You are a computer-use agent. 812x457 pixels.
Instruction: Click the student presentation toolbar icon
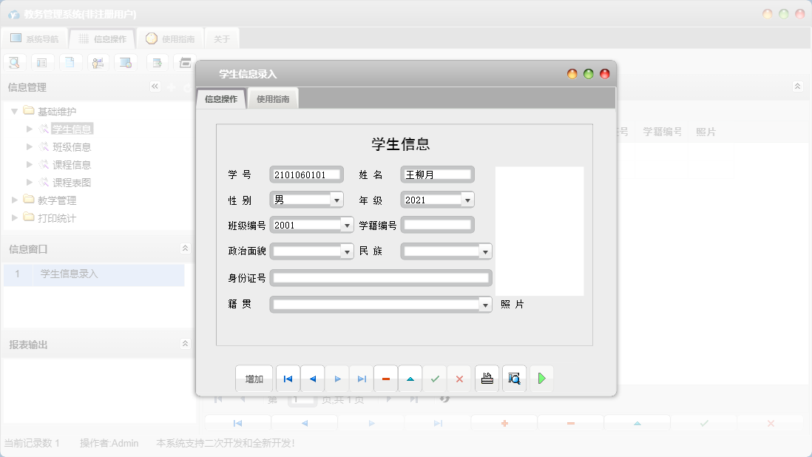click(98, 62)
